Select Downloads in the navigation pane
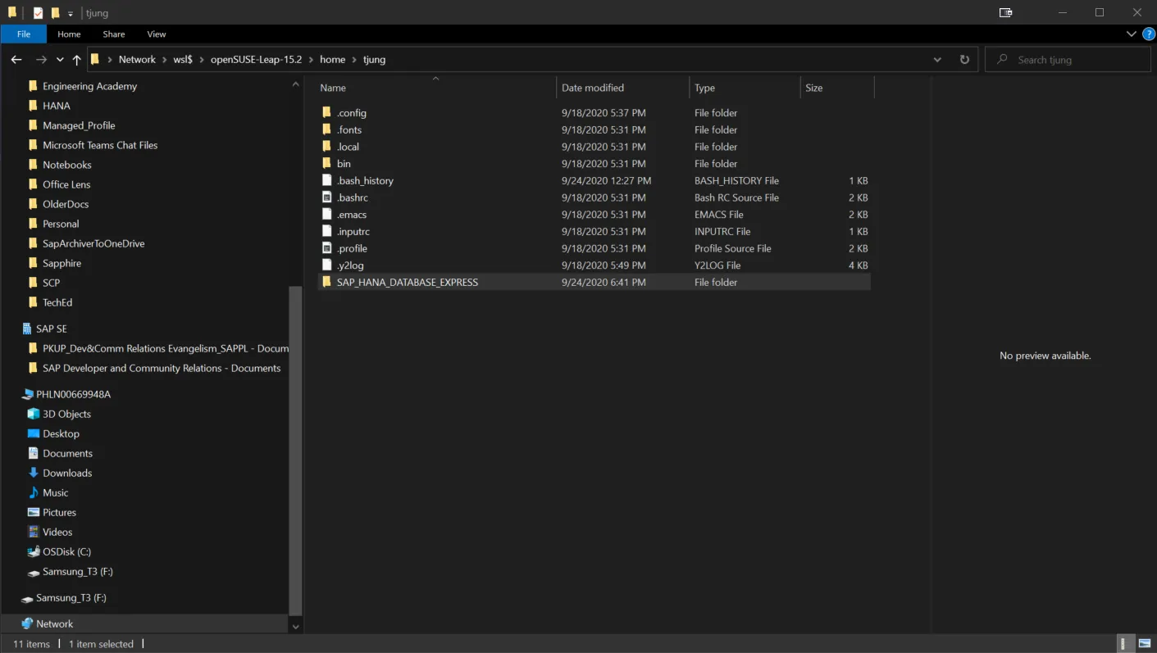This screenshot has width=1157, height=653. 67,473
